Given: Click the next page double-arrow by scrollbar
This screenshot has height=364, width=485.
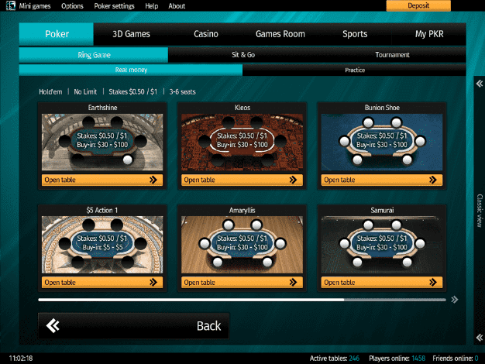Looking at the screenshot, I should tap(454, 300).
